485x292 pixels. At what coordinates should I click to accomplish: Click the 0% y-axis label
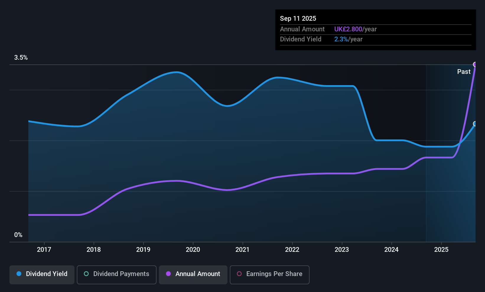click(18, 235)
